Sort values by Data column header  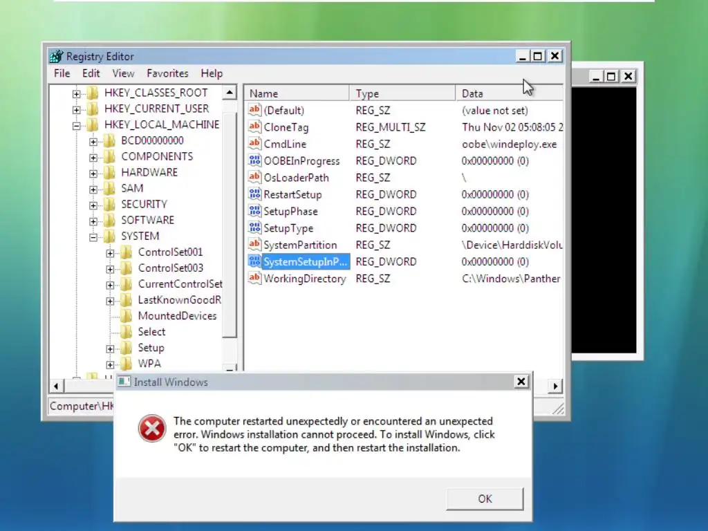point(510,93)
